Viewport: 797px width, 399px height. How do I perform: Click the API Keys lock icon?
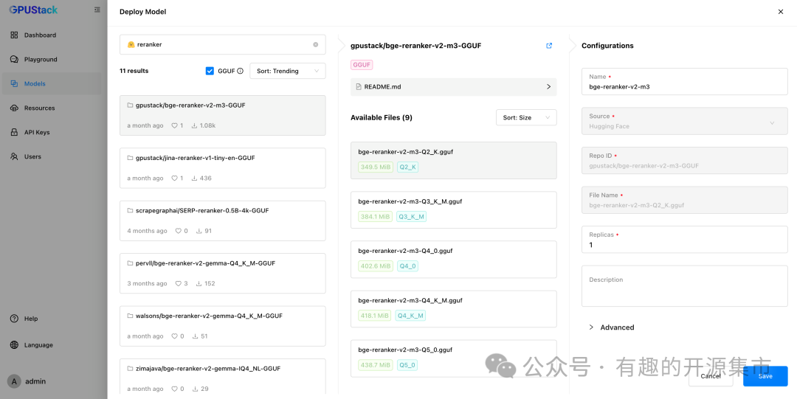(x=14, y=132)
